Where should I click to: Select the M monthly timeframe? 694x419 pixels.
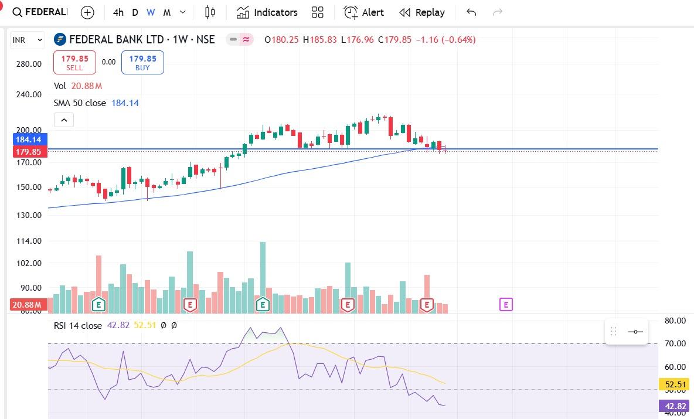[x=167, y=12]
